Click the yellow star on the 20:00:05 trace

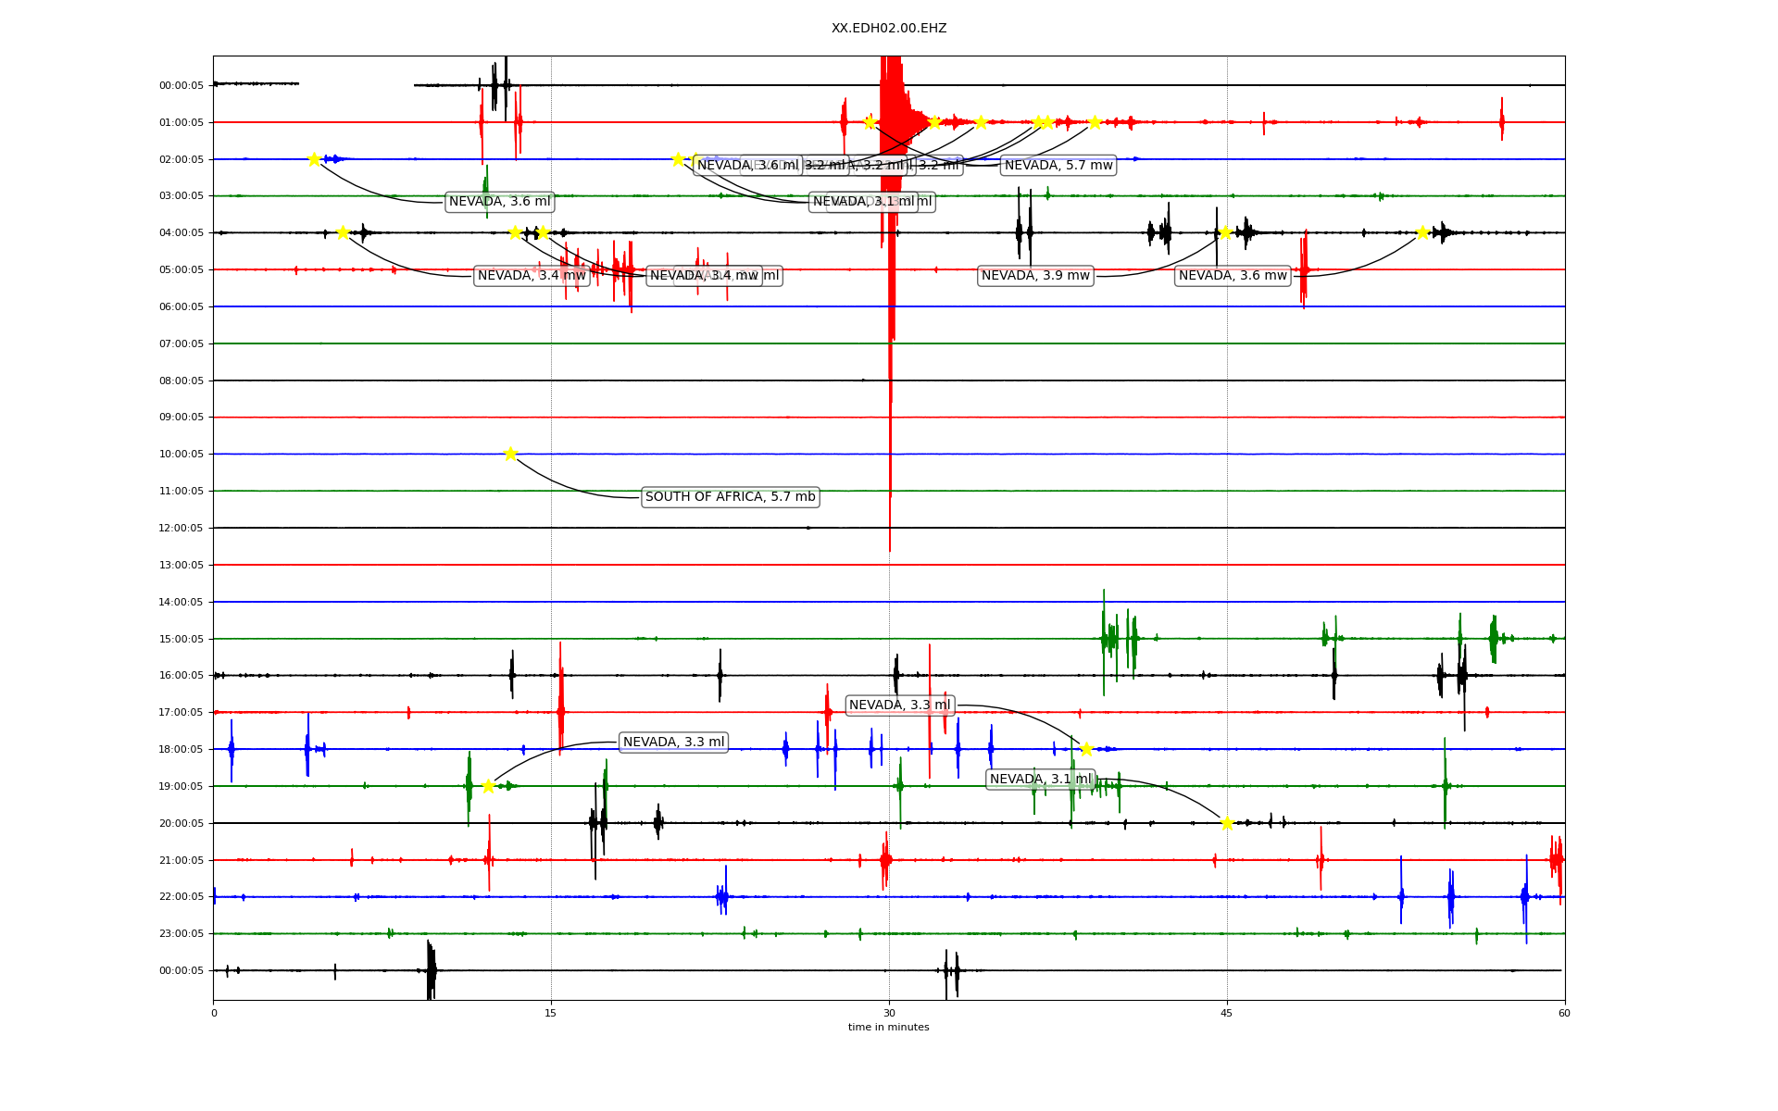pyautogui.click(x=1227, y=823)
